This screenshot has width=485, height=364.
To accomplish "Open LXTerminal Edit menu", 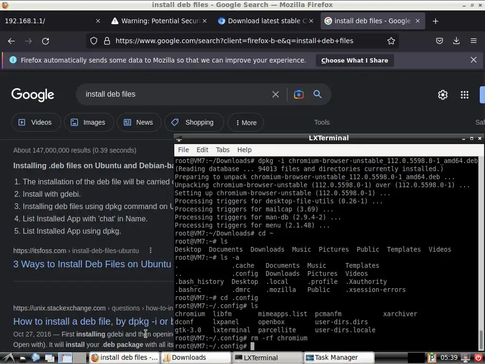I will (x=202, y=150).
